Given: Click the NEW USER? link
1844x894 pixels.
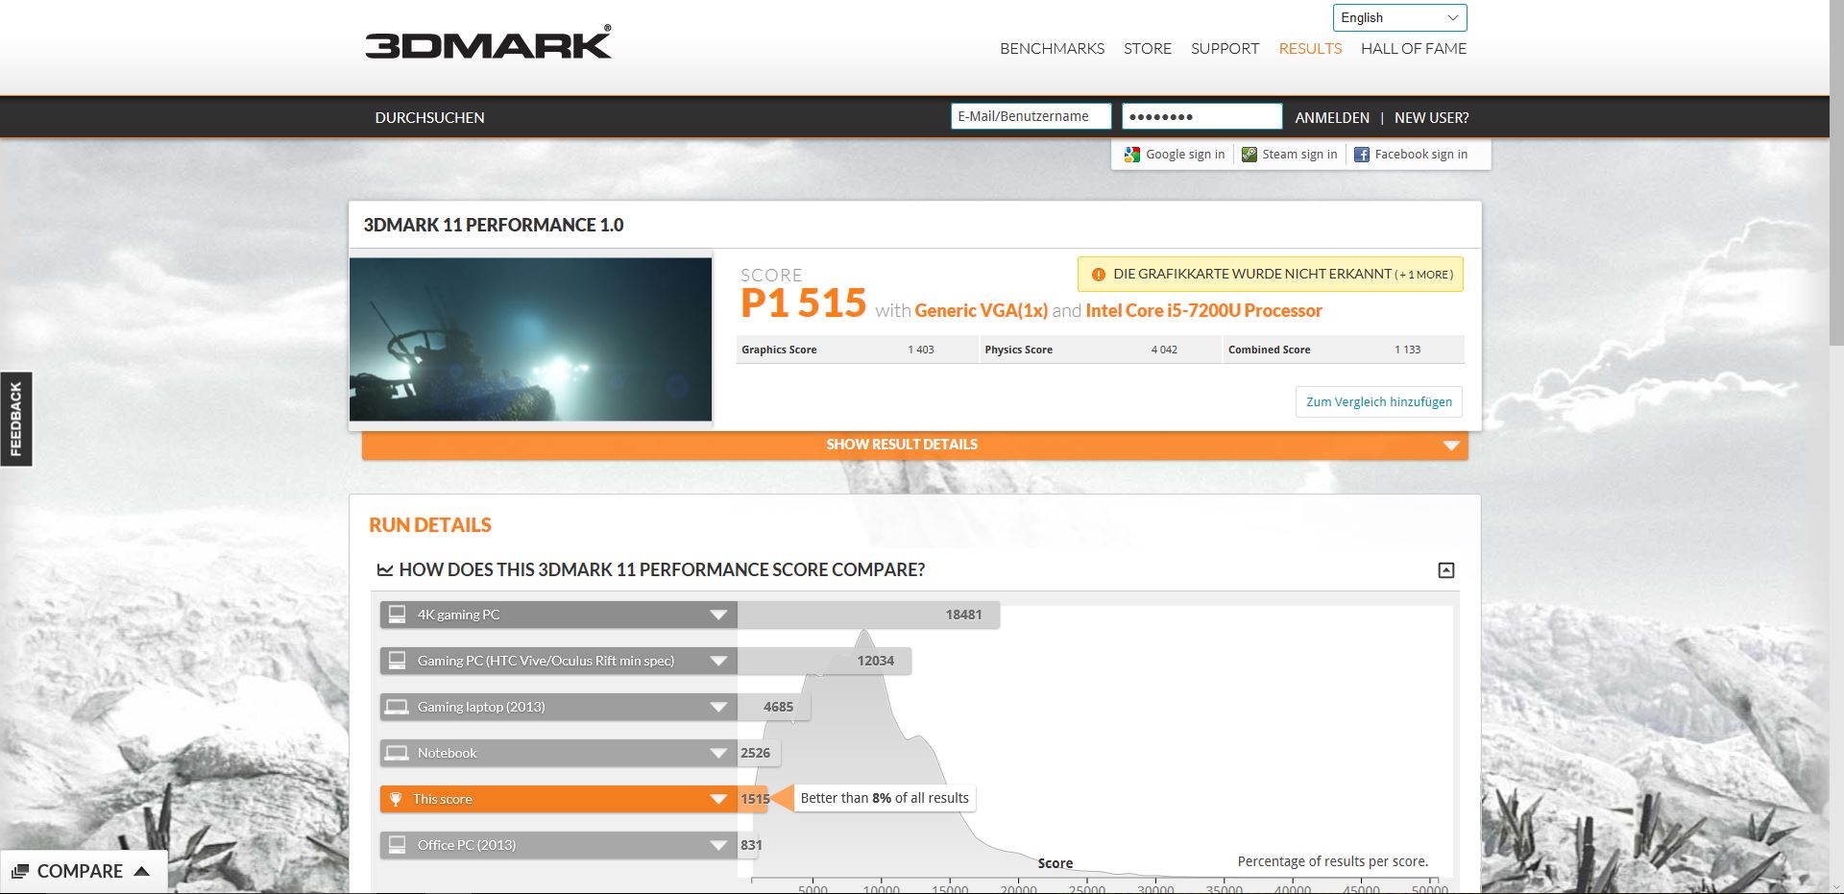Looking at the screenshot, I should pyautogui.click(x=1431, y=117).
